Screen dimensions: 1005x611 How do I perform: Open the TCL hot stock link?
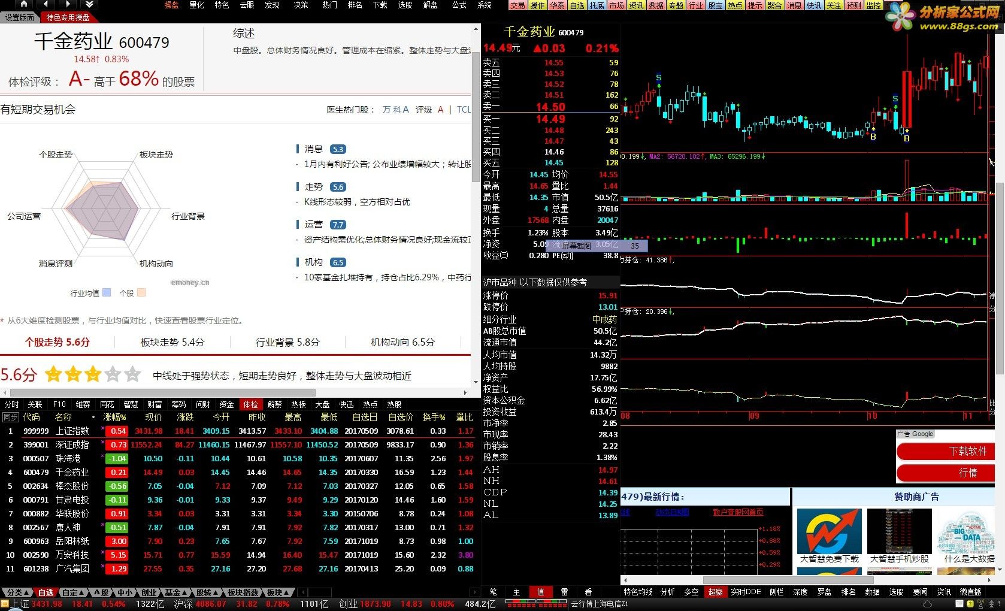[x=464, y=110]
